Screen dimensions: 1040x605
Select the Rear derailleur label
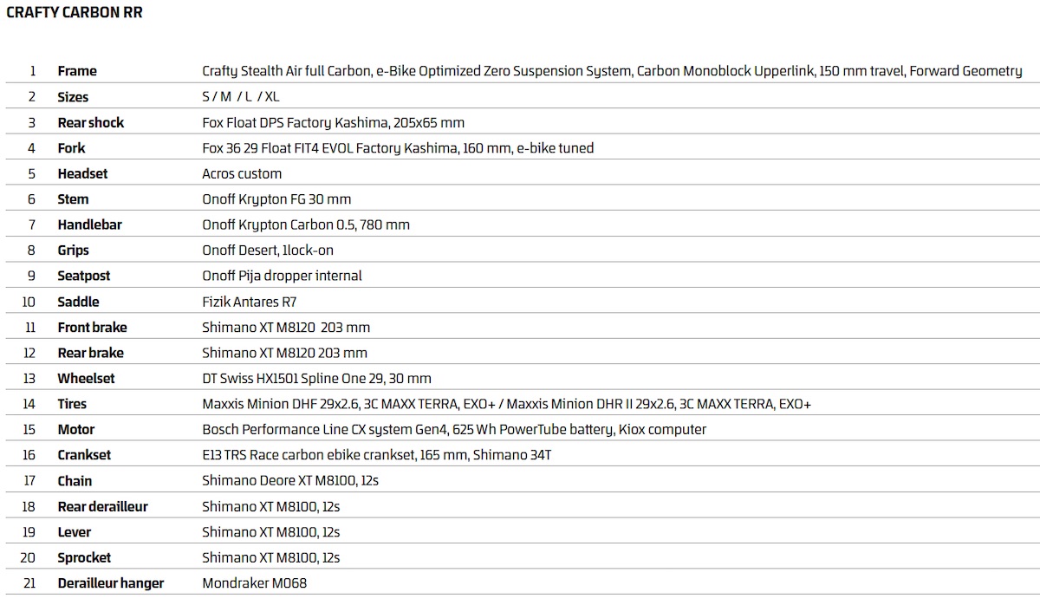102,506
